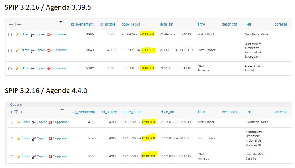Sort bottom table by id_evenement
The image size is (295, 168).
84,112
